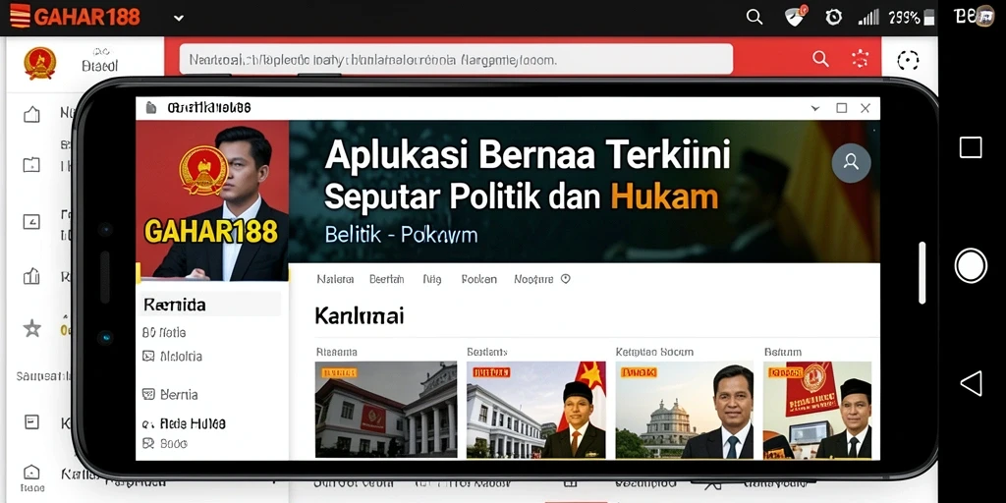Viewport: 1006px width, 503px height.
Task: Open the GAHAR188 hamburger menu icon
Action: tap(20, 16)
